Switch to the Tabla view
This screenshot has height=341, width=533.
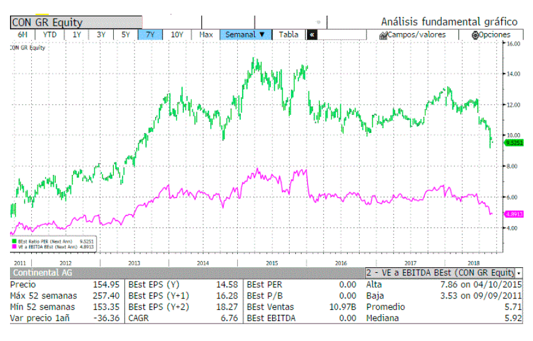288,35
